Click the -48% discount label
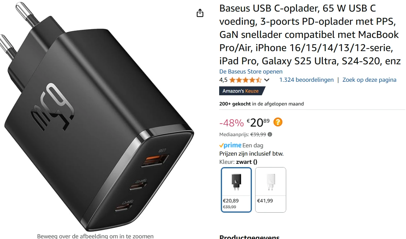 pos(231,123)
